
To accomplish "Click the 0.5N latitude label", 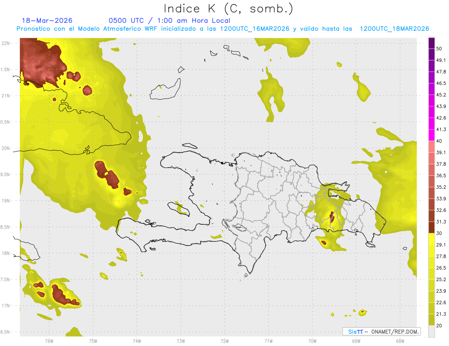I will click(x=6, y=122).
